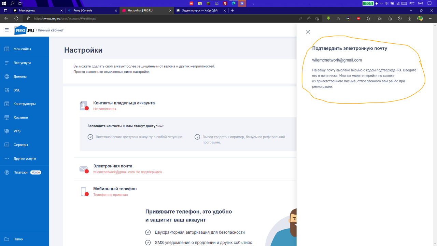The height and width of the screenshot is (246, 437).
Task: Open Windows Start button
Action: pyautogui.click(x=4, y=3)
